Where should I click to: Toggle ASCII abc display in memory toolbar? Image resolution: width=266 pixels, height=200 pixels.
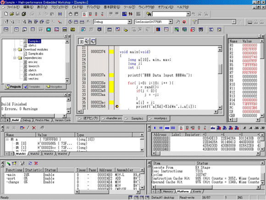click(213, 128)
